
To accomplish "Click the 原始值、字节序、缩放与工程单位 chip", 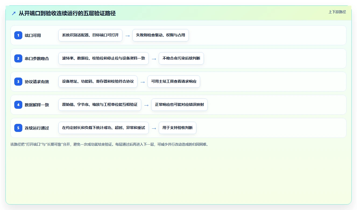I will [x=100, y=105].
